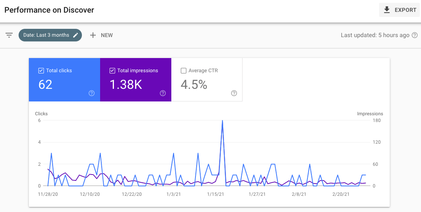Open help icon next to Last updated
Viewport: 421px width, 212px height.
pyautogui.click(x=415, y=35)
